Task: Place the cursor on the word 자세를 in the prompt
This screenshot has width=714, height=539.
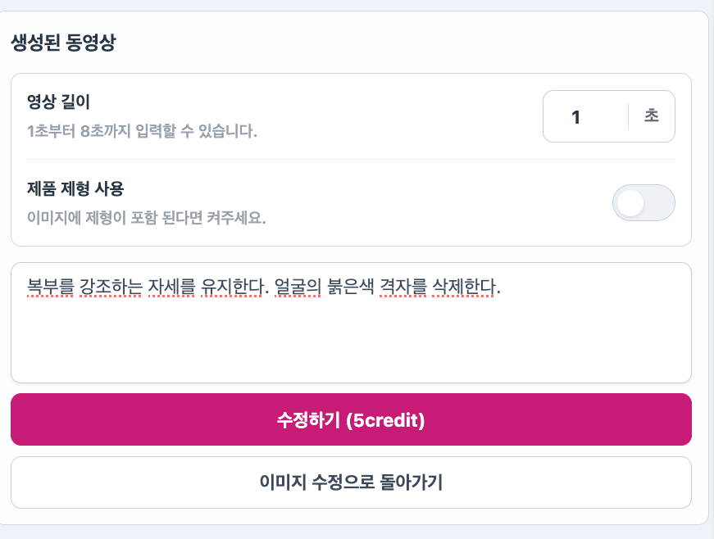Action: [171, 287]
